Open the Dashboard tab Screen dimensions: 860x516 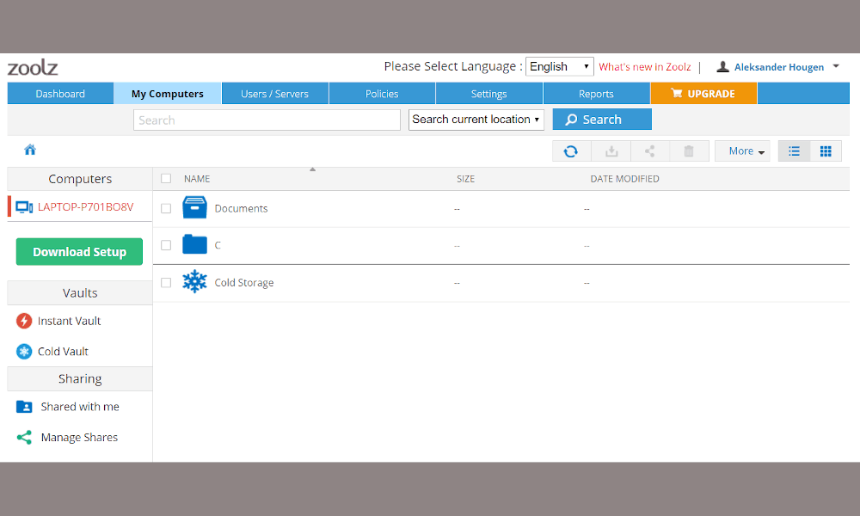pos(60,93)
